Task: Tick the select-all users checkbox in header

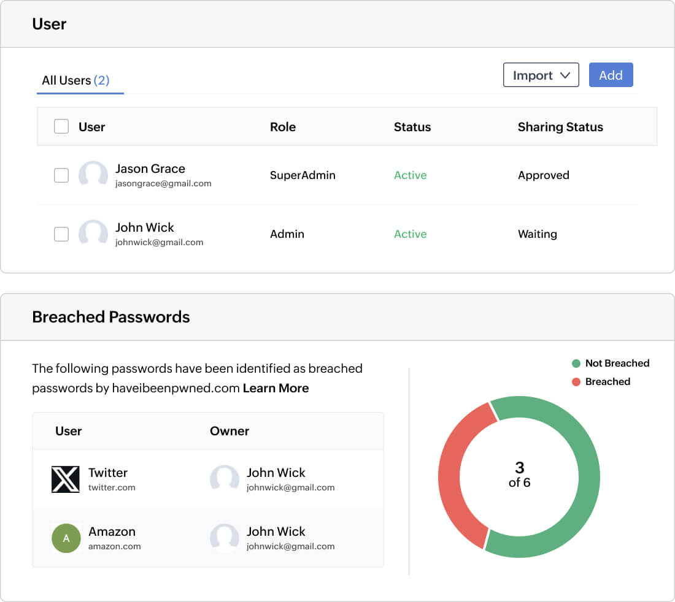Action: click(x=61, y=127)
